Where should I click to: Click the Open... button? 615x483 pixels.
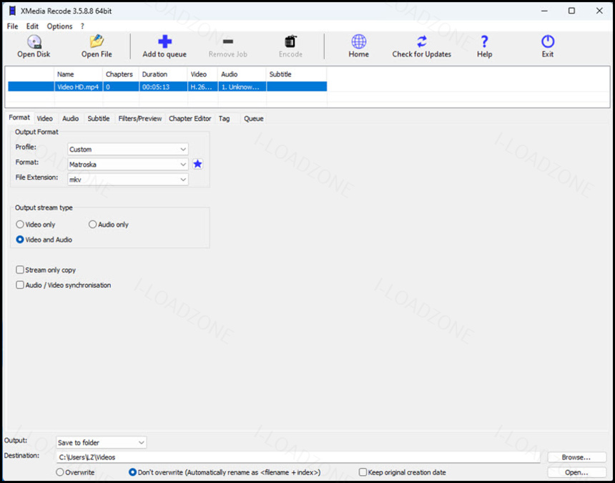(576, 472)
